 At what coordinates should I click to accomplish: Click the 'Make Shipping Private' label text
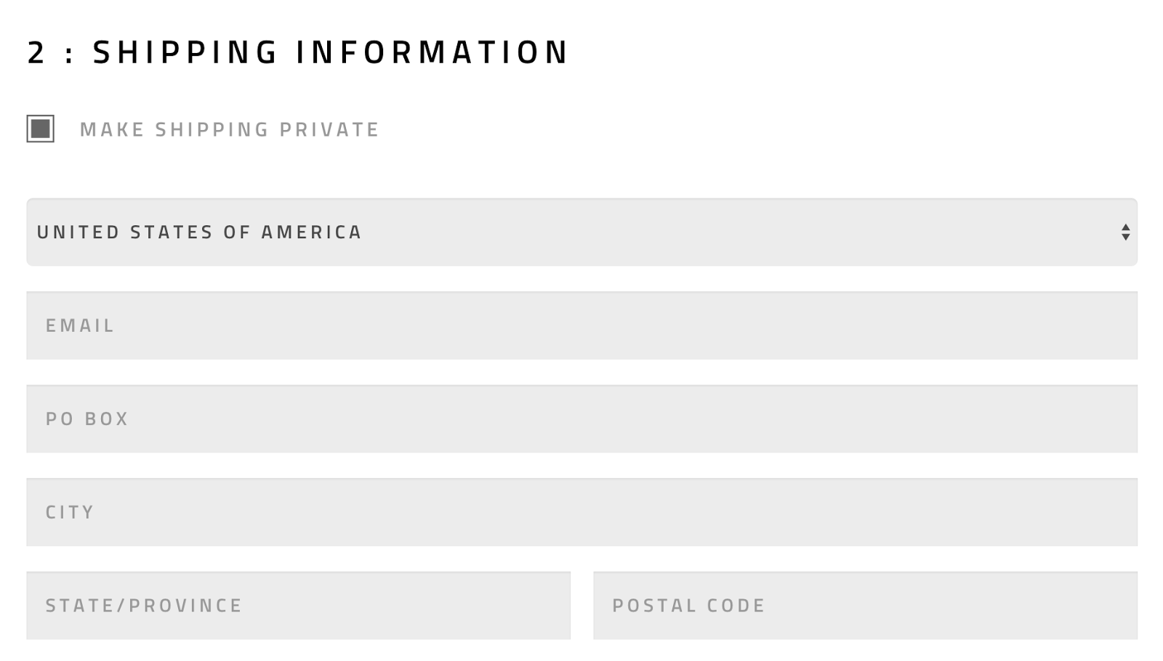point(229,129)
